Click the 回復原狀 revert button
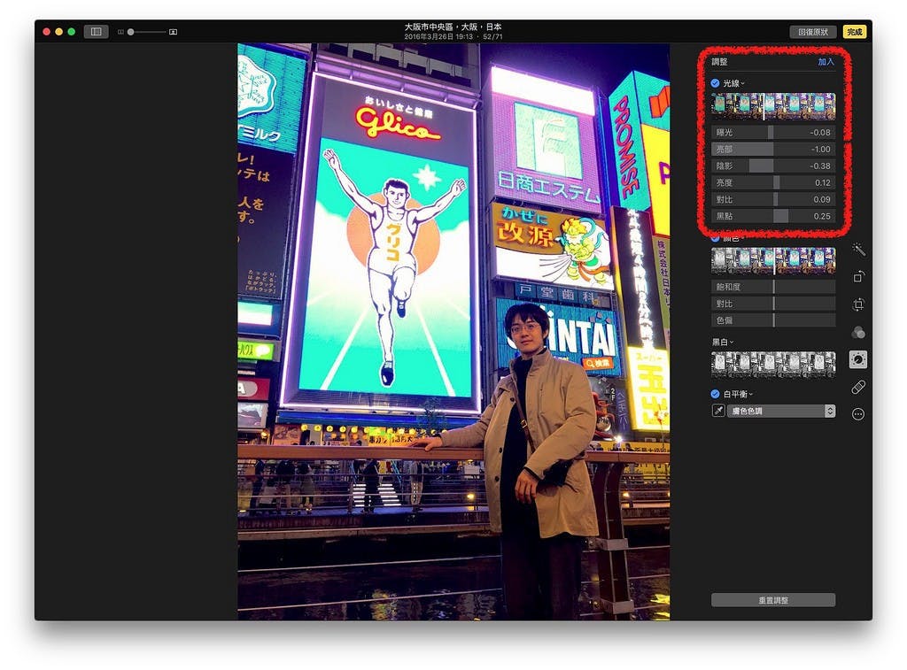 813,32
